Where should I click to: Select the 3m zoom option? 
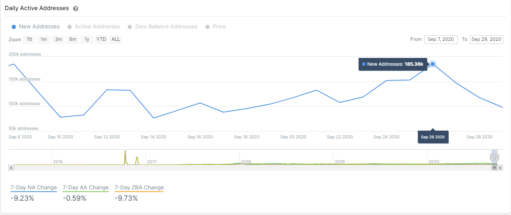tap(58, 39)
